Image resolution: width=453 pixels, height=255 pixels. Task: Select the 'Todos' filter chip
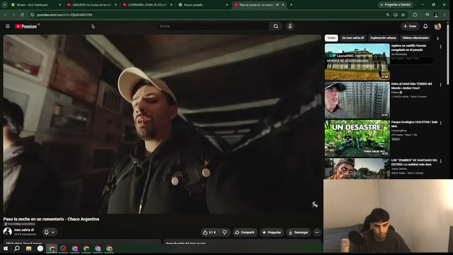tap(331, 38)
